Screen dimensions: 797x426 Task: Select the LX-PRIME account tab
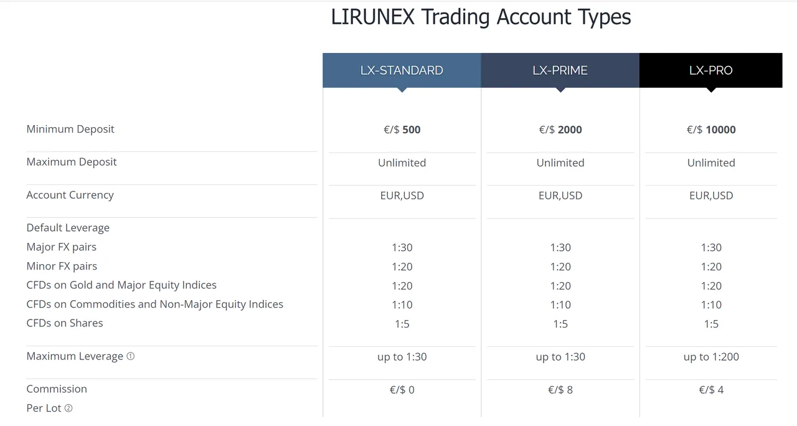(560, 70)
